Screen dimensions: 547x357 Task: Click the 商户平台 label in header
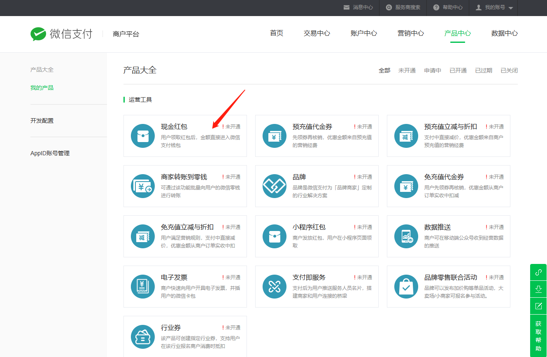126,34
